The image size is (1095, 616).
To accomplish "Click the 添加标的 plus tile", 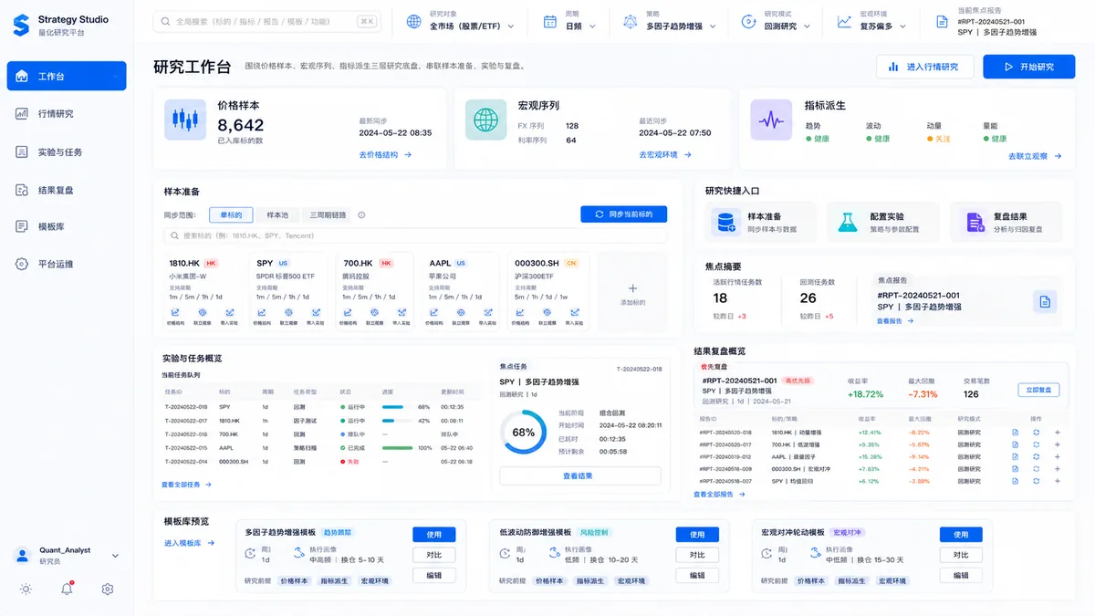I will pos(632,293).
